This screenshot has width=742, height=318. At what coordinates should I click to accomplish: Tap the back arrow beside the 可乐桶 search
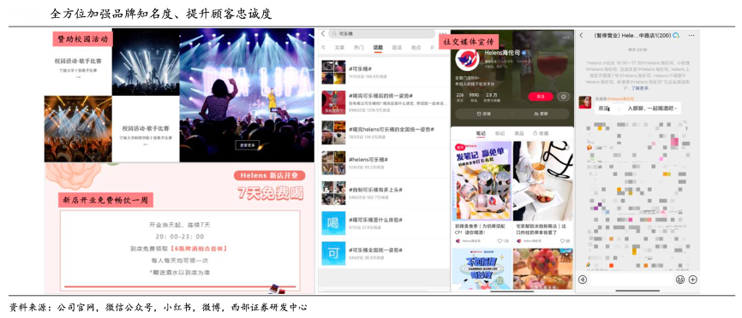(323, 34)
